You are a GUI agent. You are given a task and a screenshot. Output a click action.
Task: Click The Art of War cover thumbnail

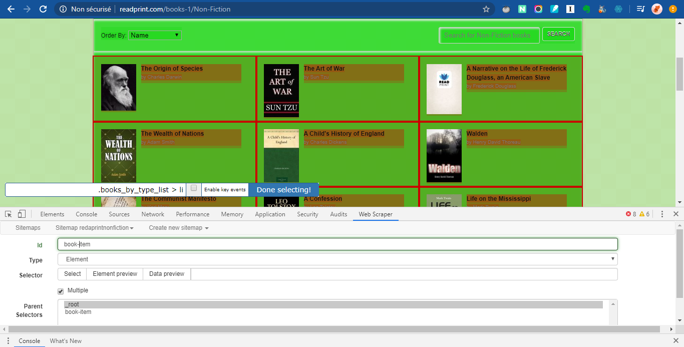tap(281, 91)
